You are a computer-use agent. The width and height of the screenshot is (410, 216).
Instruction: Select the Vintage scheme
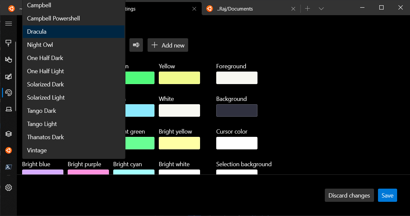click(74, 150)
